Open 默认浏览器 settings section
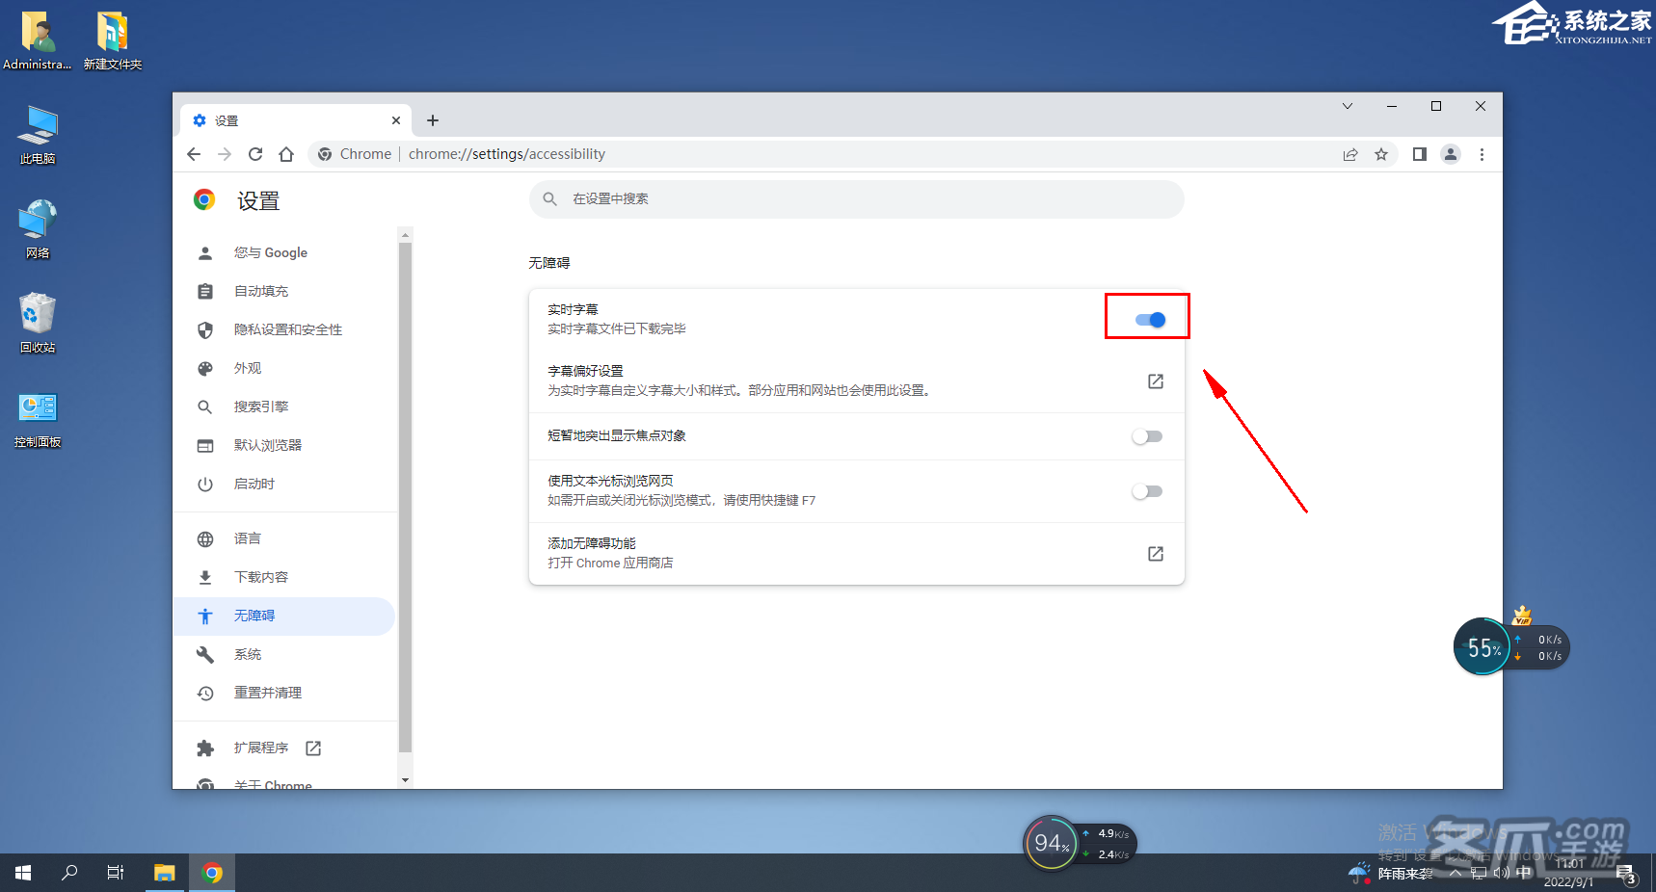The height and width of the screenshot is (892, 1656). tap(284, 445)
